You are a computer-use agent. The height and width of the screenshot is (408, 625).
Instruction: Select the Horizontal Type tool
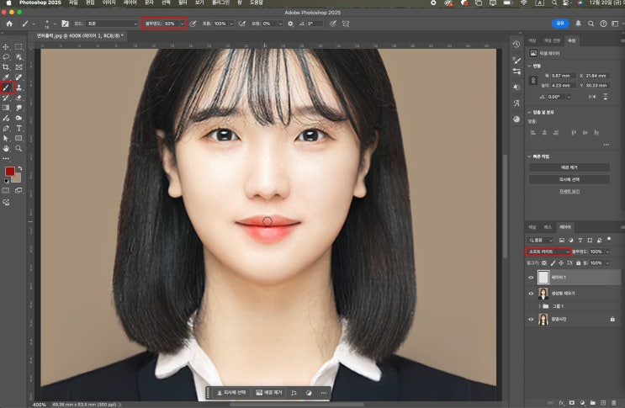pos(19,128)
